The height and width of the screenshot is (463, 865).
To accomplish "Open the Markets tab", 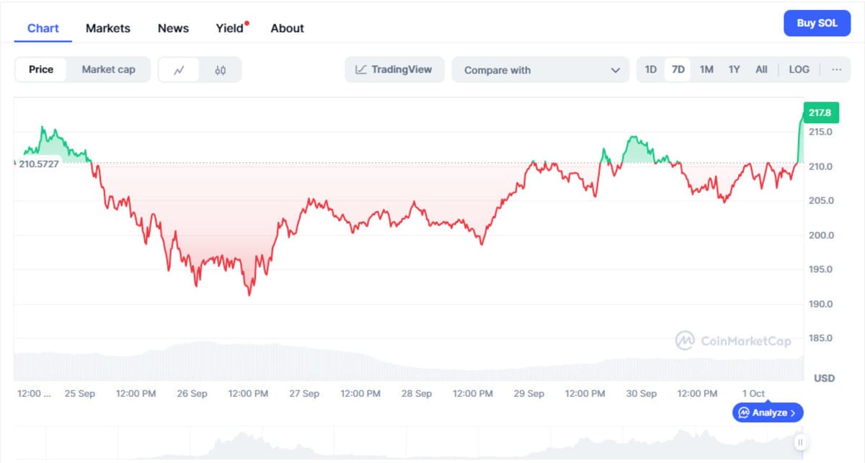I will 108,28.
